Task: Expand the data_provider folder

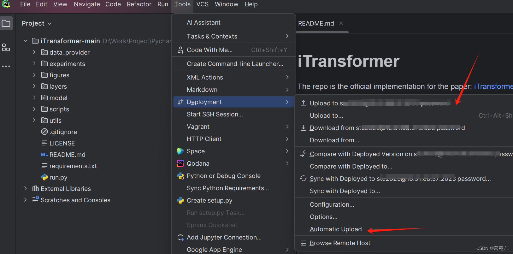Action: pos(34,52)
